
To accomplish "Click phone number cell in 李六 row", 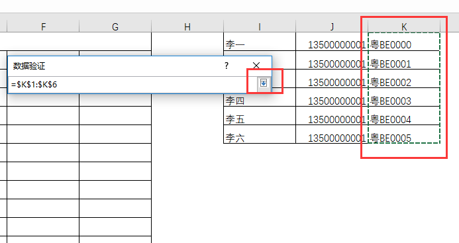I will click(332, 134).
